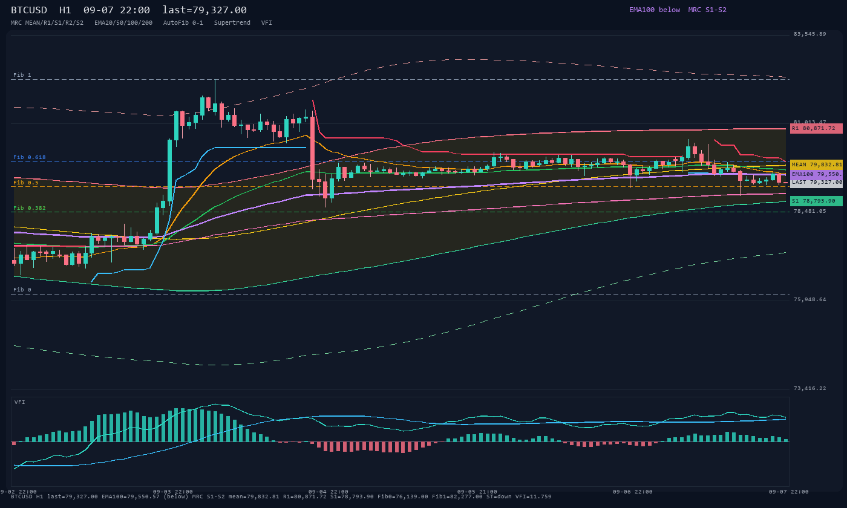Click the AutoFib 0-1 indicator label
Viewport: 847px width, 508px height.
coord(183,22)
